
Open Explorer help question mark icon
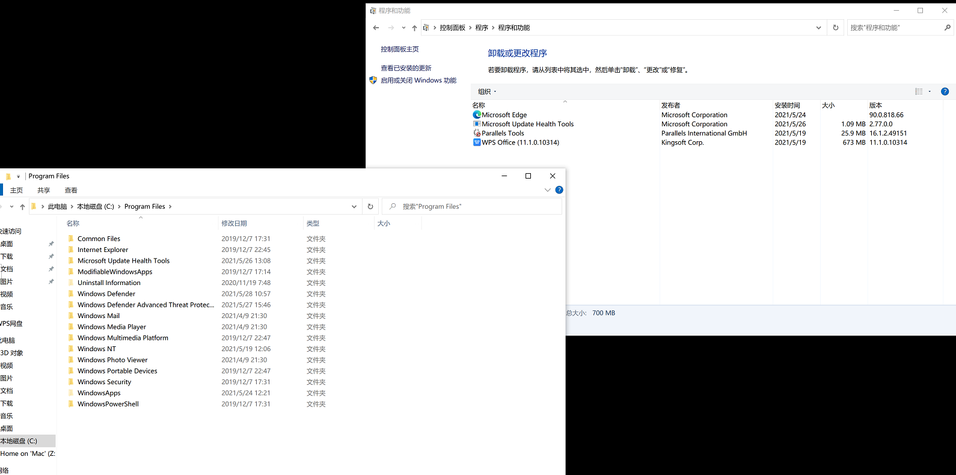tap(559, 190)
